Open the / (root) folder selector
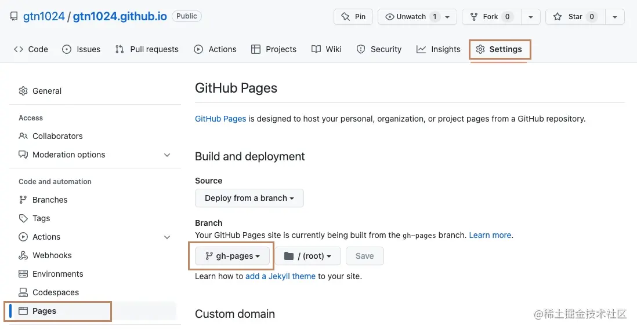 [x=308, y=256]
